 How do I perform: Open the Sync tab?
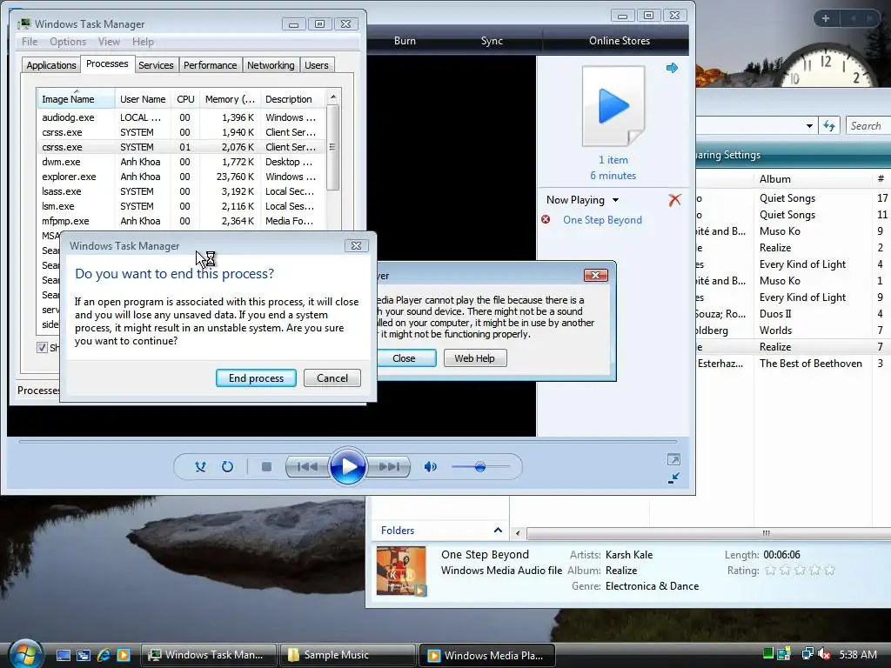pos(492,41)
